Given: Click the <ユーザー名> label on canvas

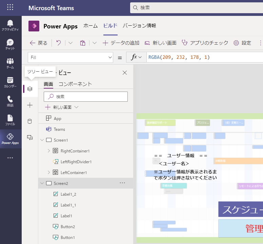Looking at the screenshot, I should 174,163.
